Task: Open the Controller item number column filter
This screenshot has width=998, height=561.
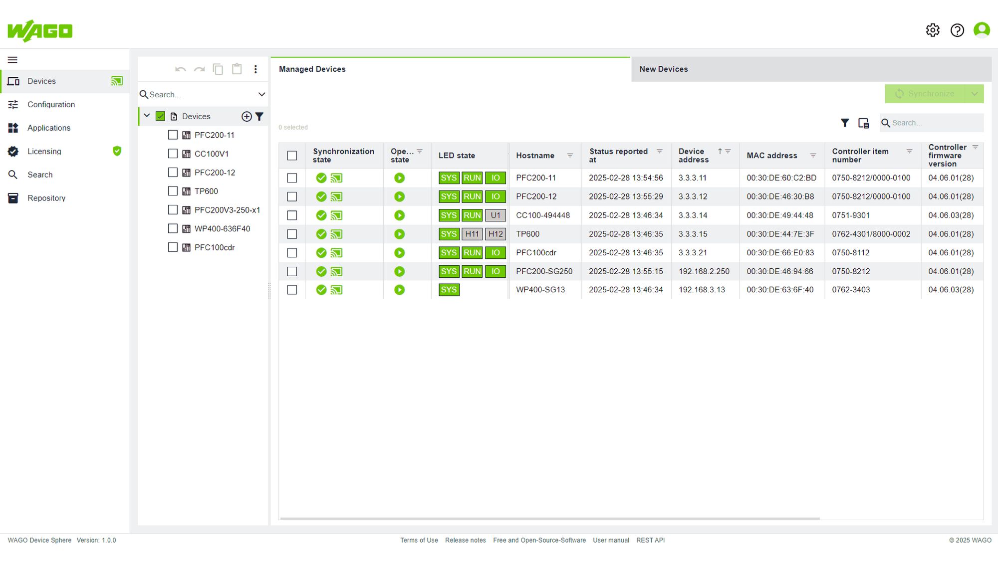Action: coord(909,151)
